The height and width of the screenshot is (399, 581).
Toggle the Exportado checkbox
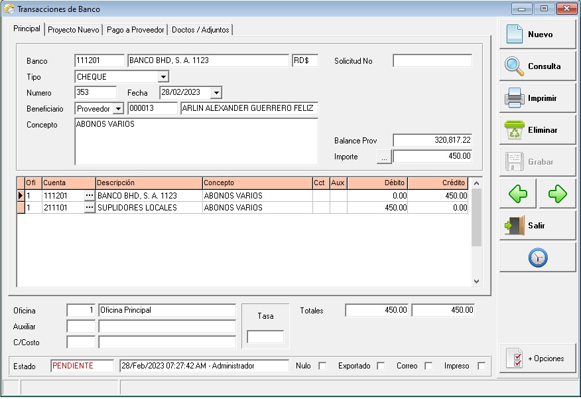381,366
